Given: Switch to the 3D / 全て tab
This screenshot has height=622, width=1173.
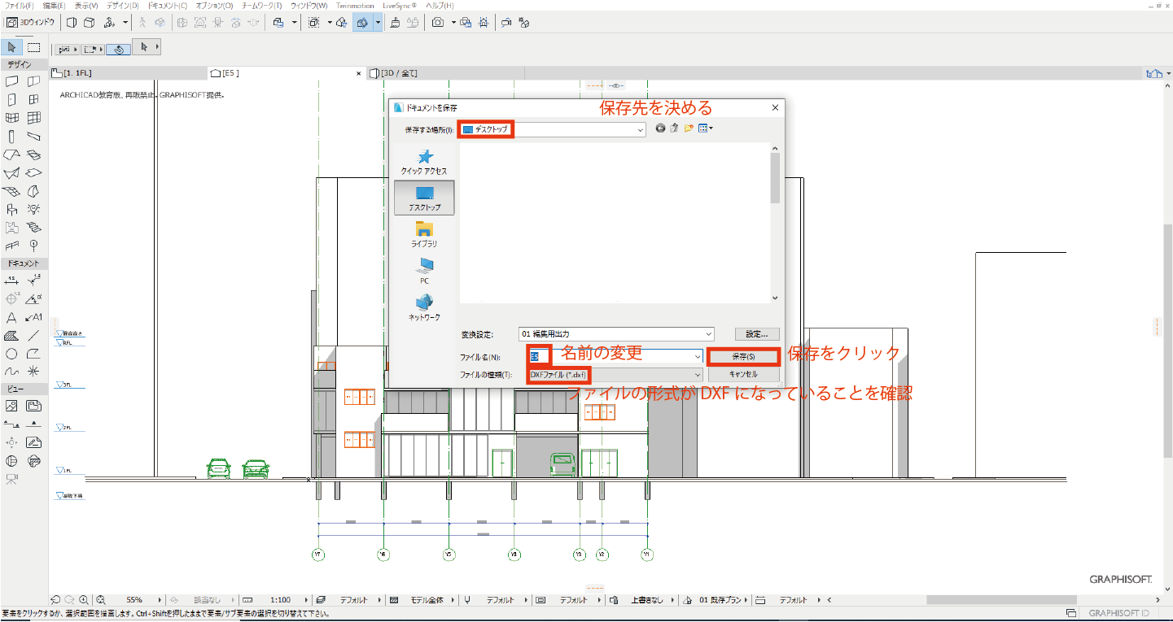Looking at the screenshot, I should tap(397, 73).
